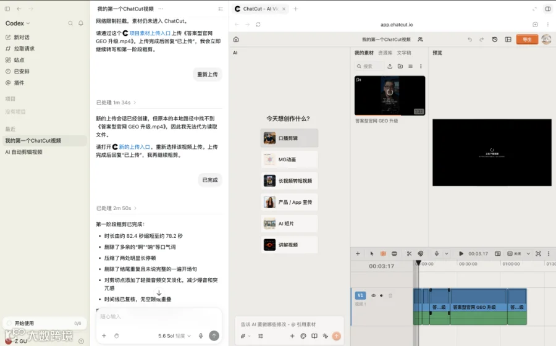Click the settings sliders icon in AI prompt
556x346 pixels.
(x=261, y=335)
